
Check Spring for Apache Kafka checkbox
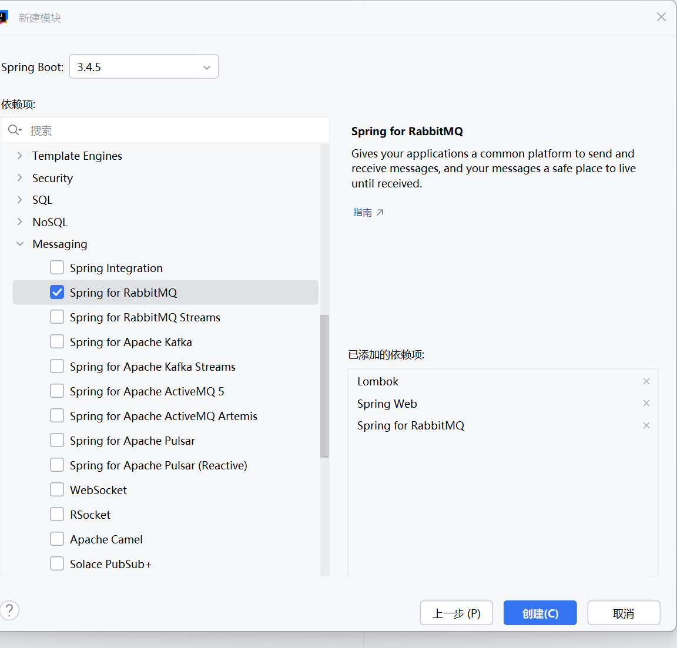[57, 341]
